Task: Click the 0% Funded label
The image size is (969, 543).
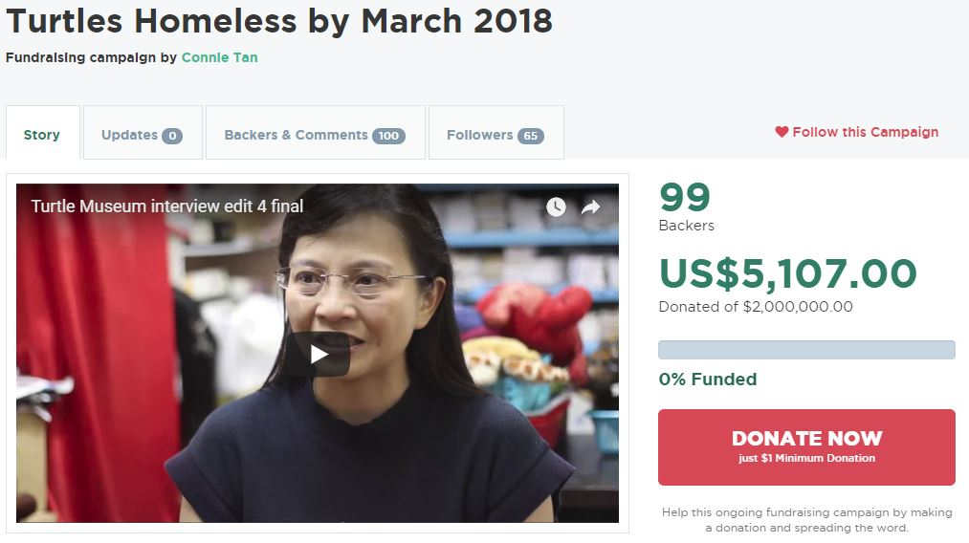Action: (x=708, y=379)
